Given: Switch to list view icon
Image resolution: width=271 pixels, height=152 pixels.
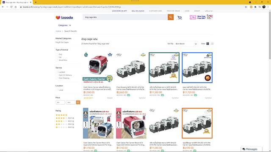Looking at the screenshot, I should (212, 44).
